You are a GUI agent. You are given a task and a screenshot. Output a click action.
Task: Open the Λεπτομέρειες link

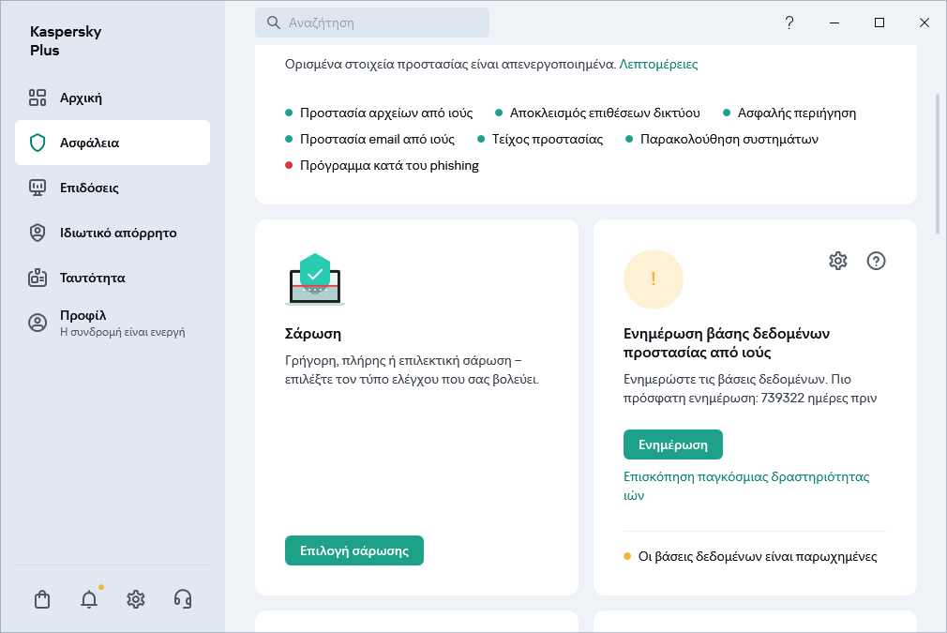658,65
